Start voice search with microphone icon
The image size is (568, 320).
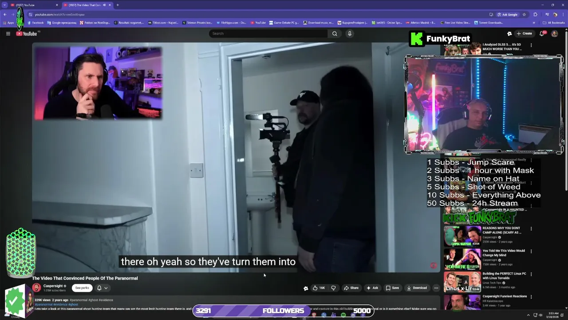tap(350, 33)
